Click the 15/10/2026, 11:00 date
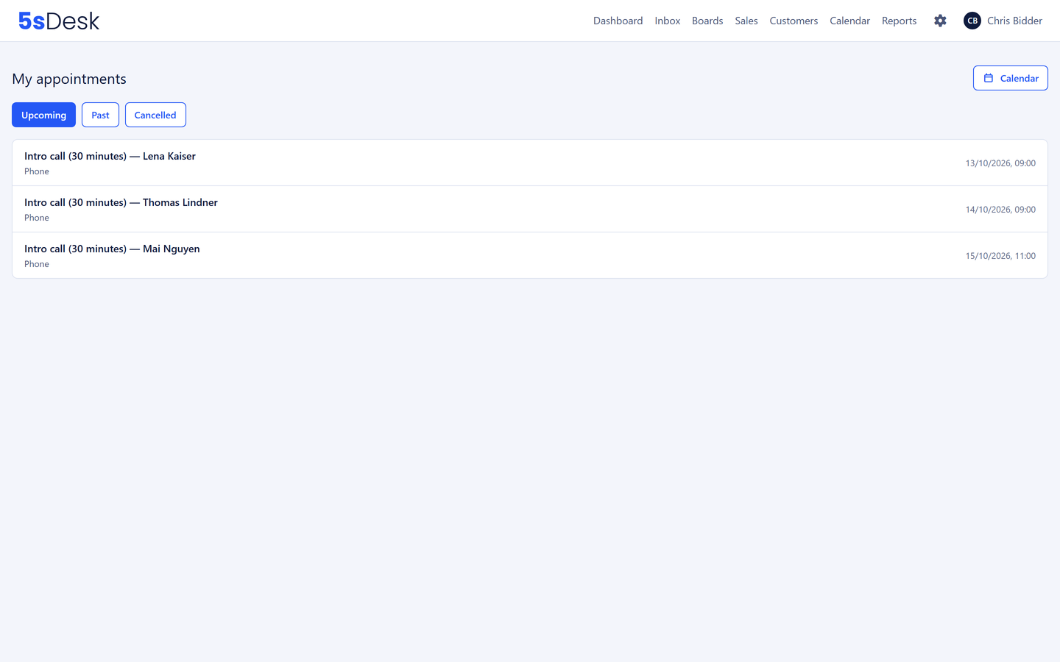The height and width of the screenshot is (662, 1060). (1000, 256)
